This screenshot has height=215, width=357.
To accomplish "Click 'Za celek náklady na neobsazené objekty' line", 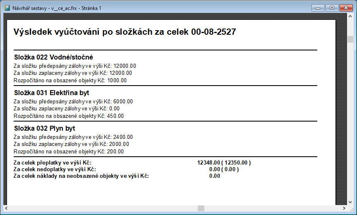I will point(81,176).
